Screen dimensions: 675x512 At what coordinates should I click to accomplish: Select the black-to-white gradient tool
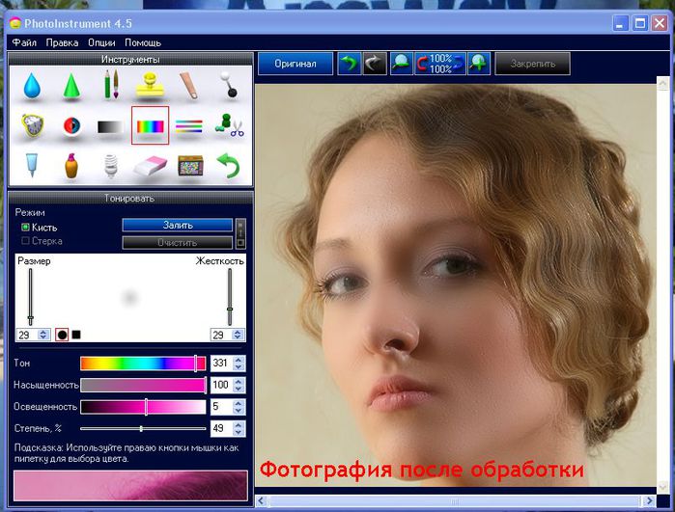111,127
